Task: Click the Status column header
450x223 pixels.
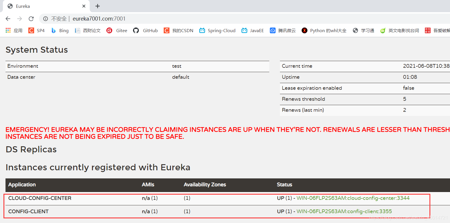Action: click(x=285, y=185)
